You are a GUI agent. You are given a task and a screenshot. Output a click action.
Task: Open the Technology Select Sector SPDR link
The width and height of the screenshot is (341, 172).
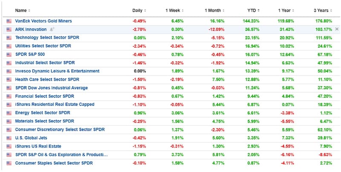pyautogui.click(x=47, y=37)
